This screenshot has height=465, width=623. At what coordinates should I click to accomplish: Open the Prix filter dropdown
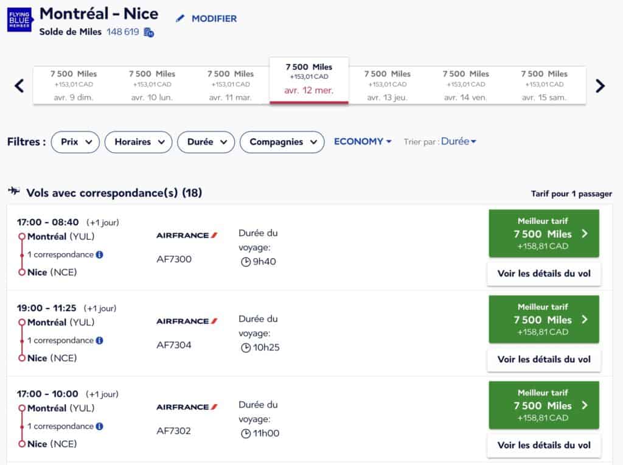pos(75,142)
